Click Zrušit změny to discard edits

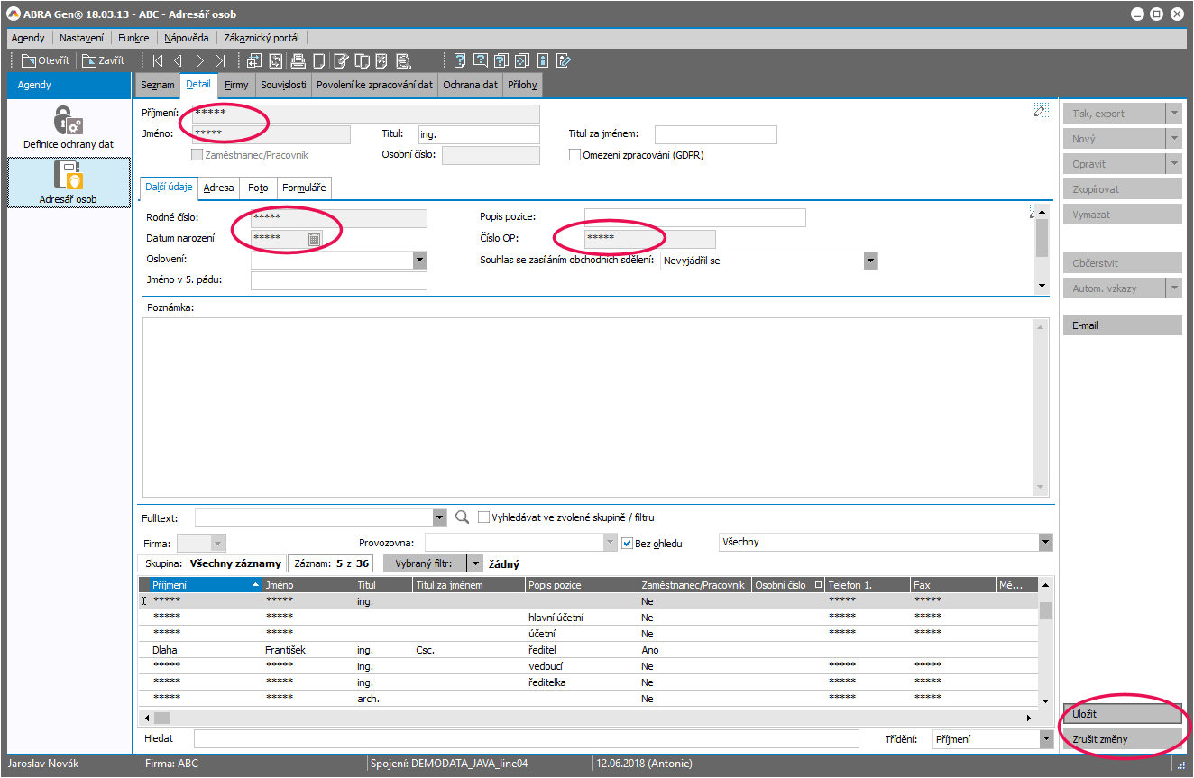pyautogui.click(x=1123, y=739)
